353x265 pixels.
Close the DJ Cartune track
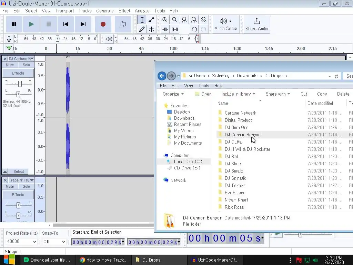[5, 59]
